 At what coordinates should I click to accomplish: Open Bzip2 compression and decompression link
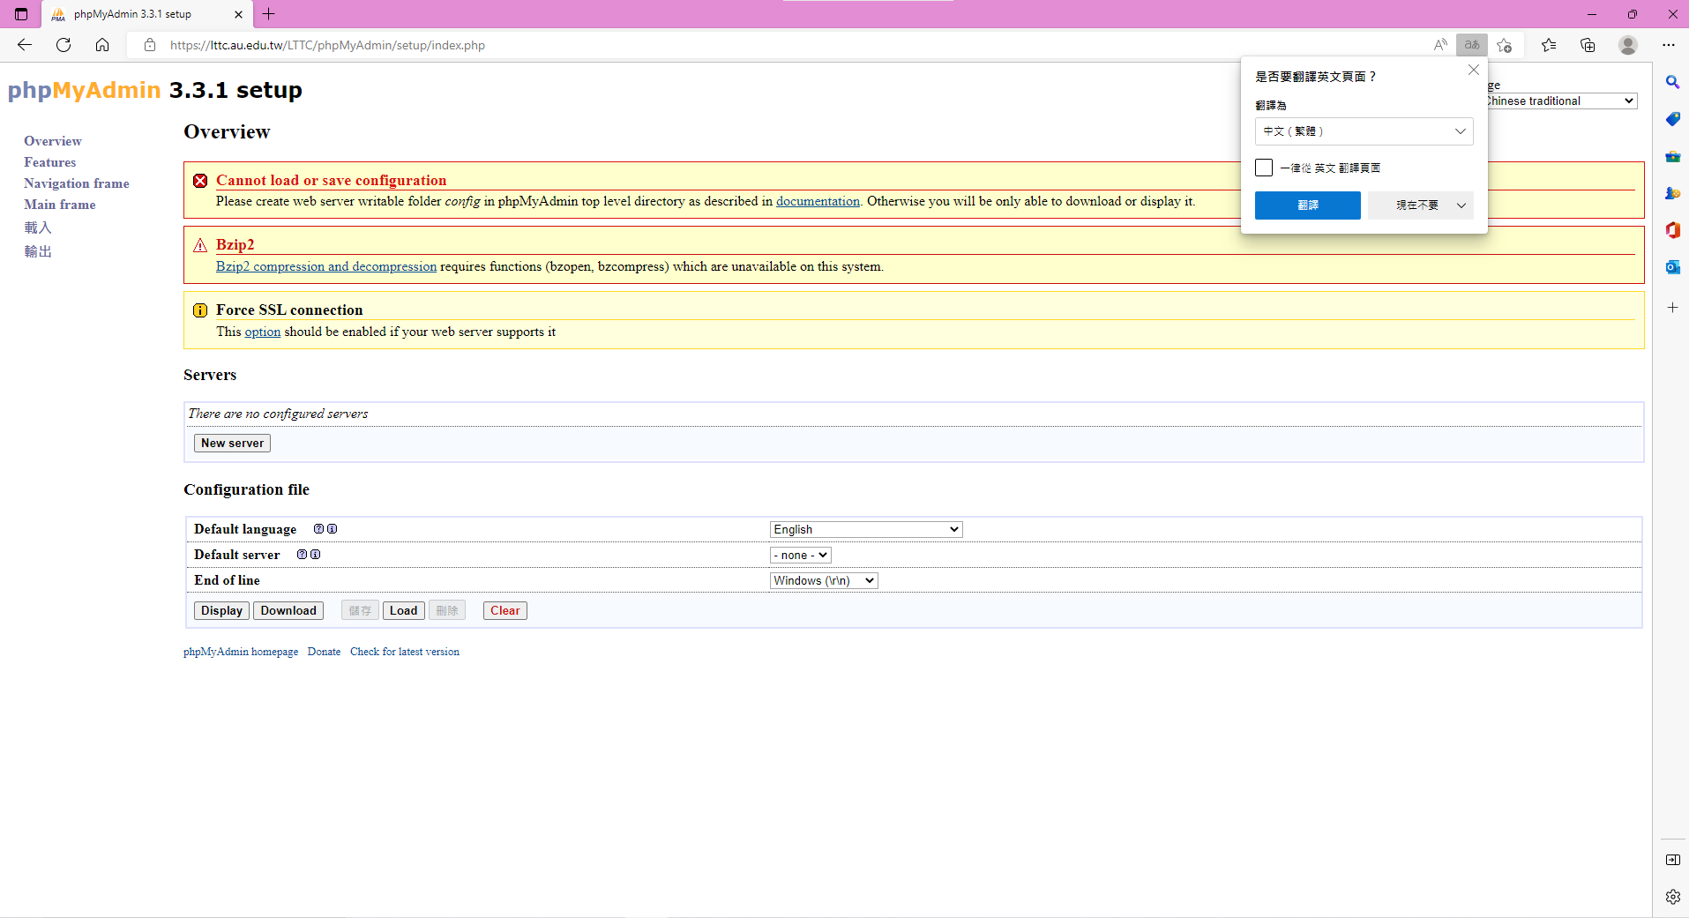click(326, 266)
